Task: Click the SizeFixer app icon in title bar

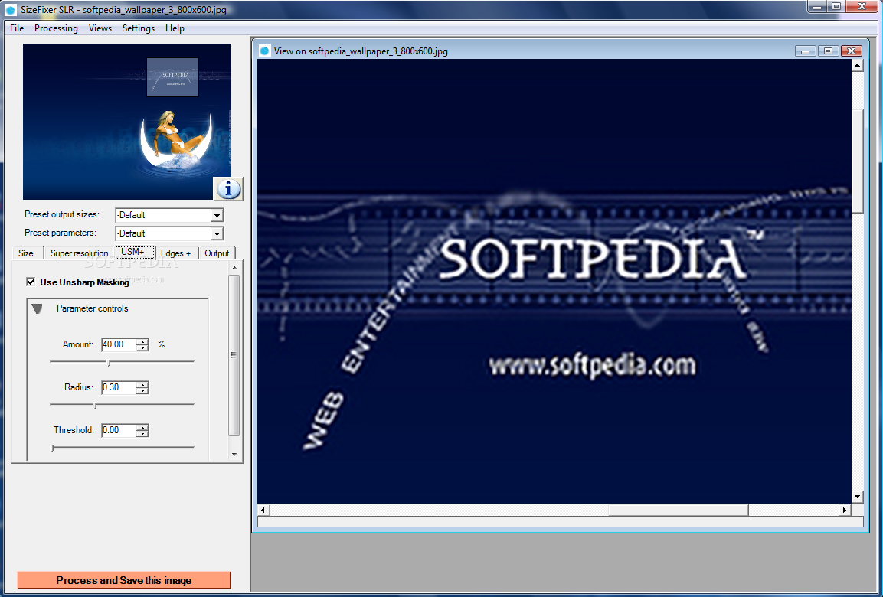Action: click(x=11, y=10)
